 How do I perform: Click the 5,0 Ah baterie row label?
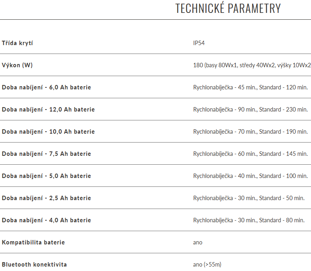point(46,176)
